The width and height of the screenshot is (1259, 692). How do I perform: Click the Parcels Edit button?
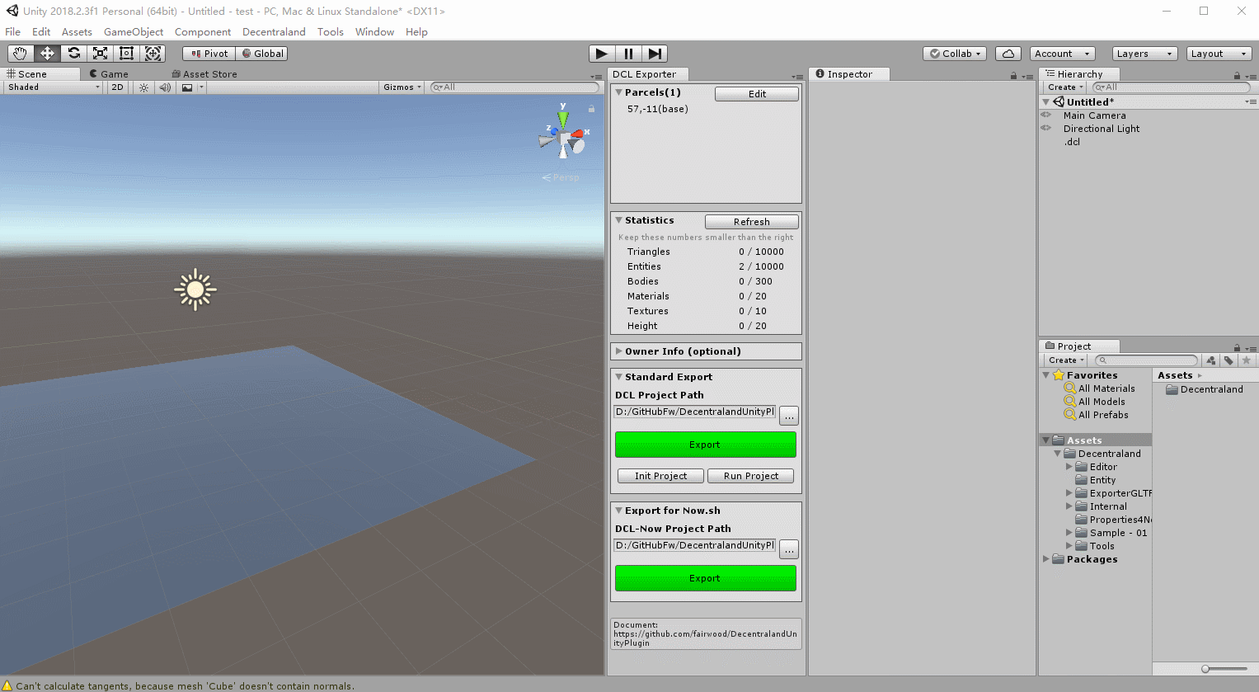[757, 94]
